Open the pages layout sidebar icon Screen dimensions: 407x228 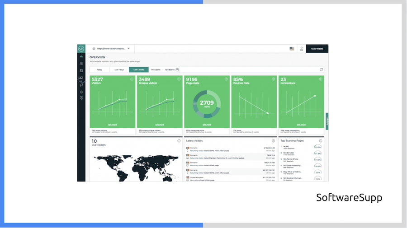pos(81,70)
